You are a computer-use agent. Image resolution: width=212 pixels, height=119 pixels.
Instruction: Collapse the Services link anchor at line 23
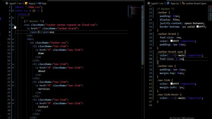(x=13, y=85)
